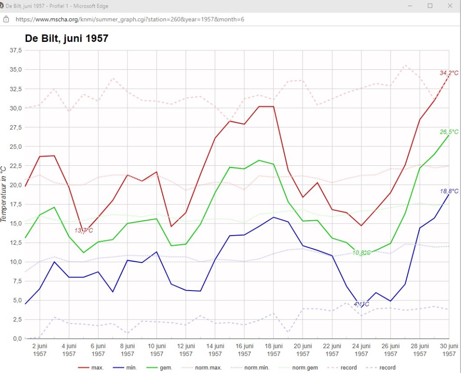Click the '17,5' y-axis value
Screen dimensions: 461x373
coord(16,204)
